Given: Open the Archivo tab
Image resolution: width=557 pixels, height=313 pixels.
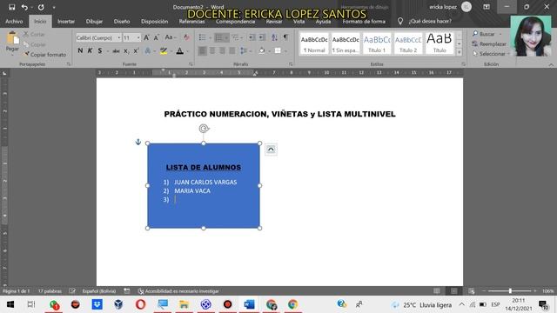Looking at the screenshot, I should (14, 21).
